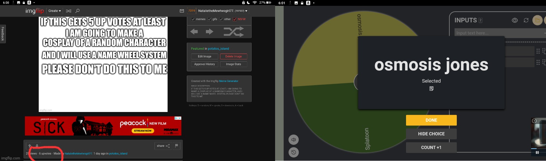Screen dimensions: 546x161
Task: Toggle the NSFW checkbox
Action: (x=235, y=19)
